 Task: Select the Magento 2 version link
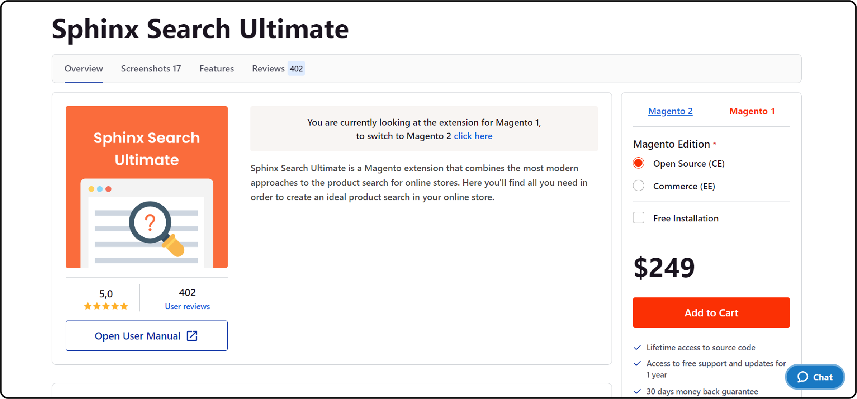click(670, 111)
